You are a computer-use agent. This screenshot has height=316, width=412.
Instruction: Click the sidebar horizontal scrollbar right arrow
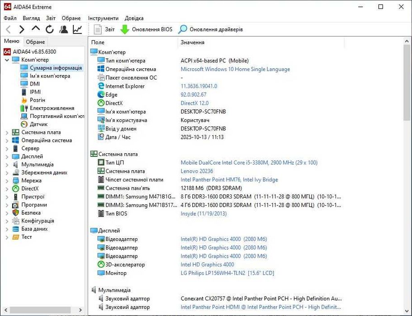pyautogui.click(x=81, y=310)
